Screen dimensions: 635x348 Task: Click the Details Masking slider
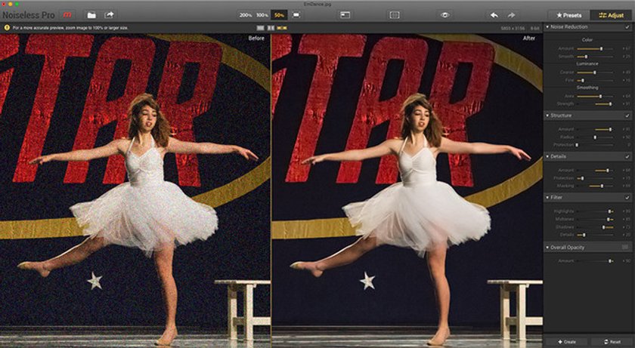pyautogui.click(x=594, y=186)
